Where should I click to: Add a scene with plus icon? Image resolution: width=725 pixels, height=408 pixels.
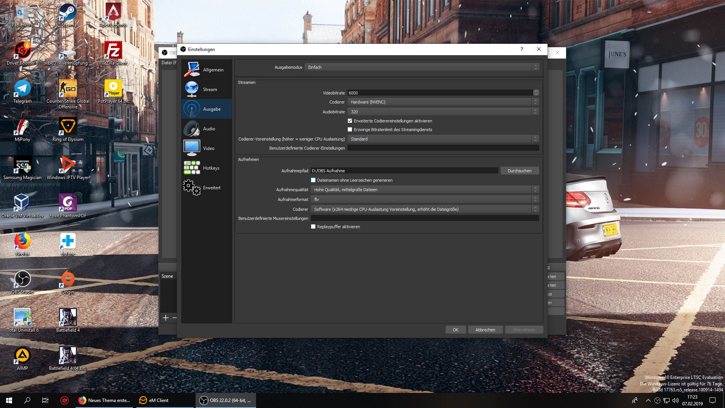point(165,318)
